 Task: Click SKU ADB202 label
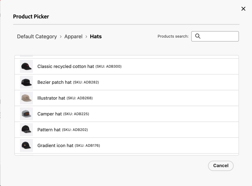(75, 130)
